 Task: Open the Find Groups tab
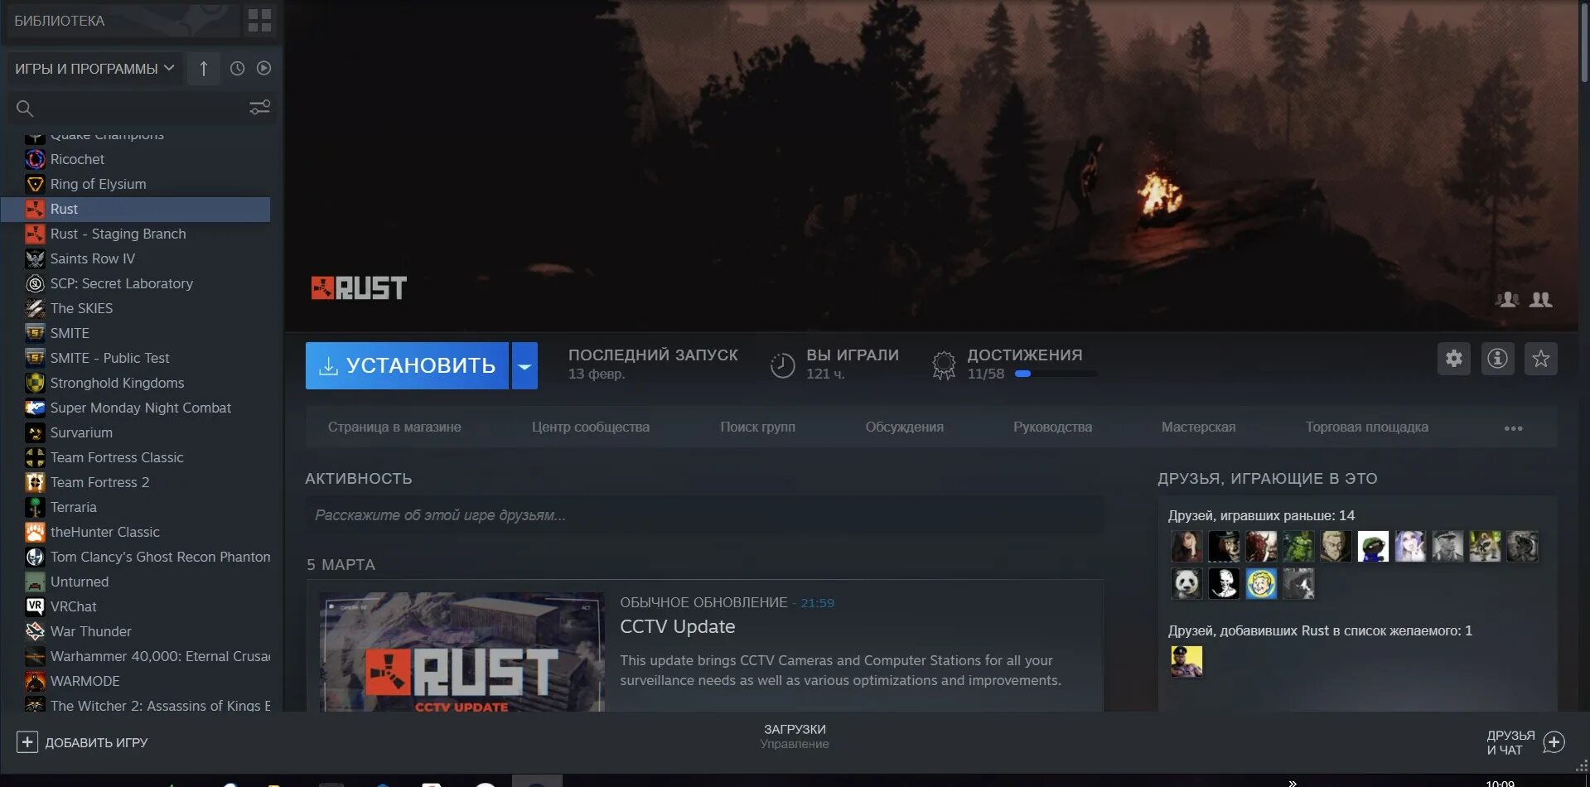pyautogui.click(x=757, y=427)
